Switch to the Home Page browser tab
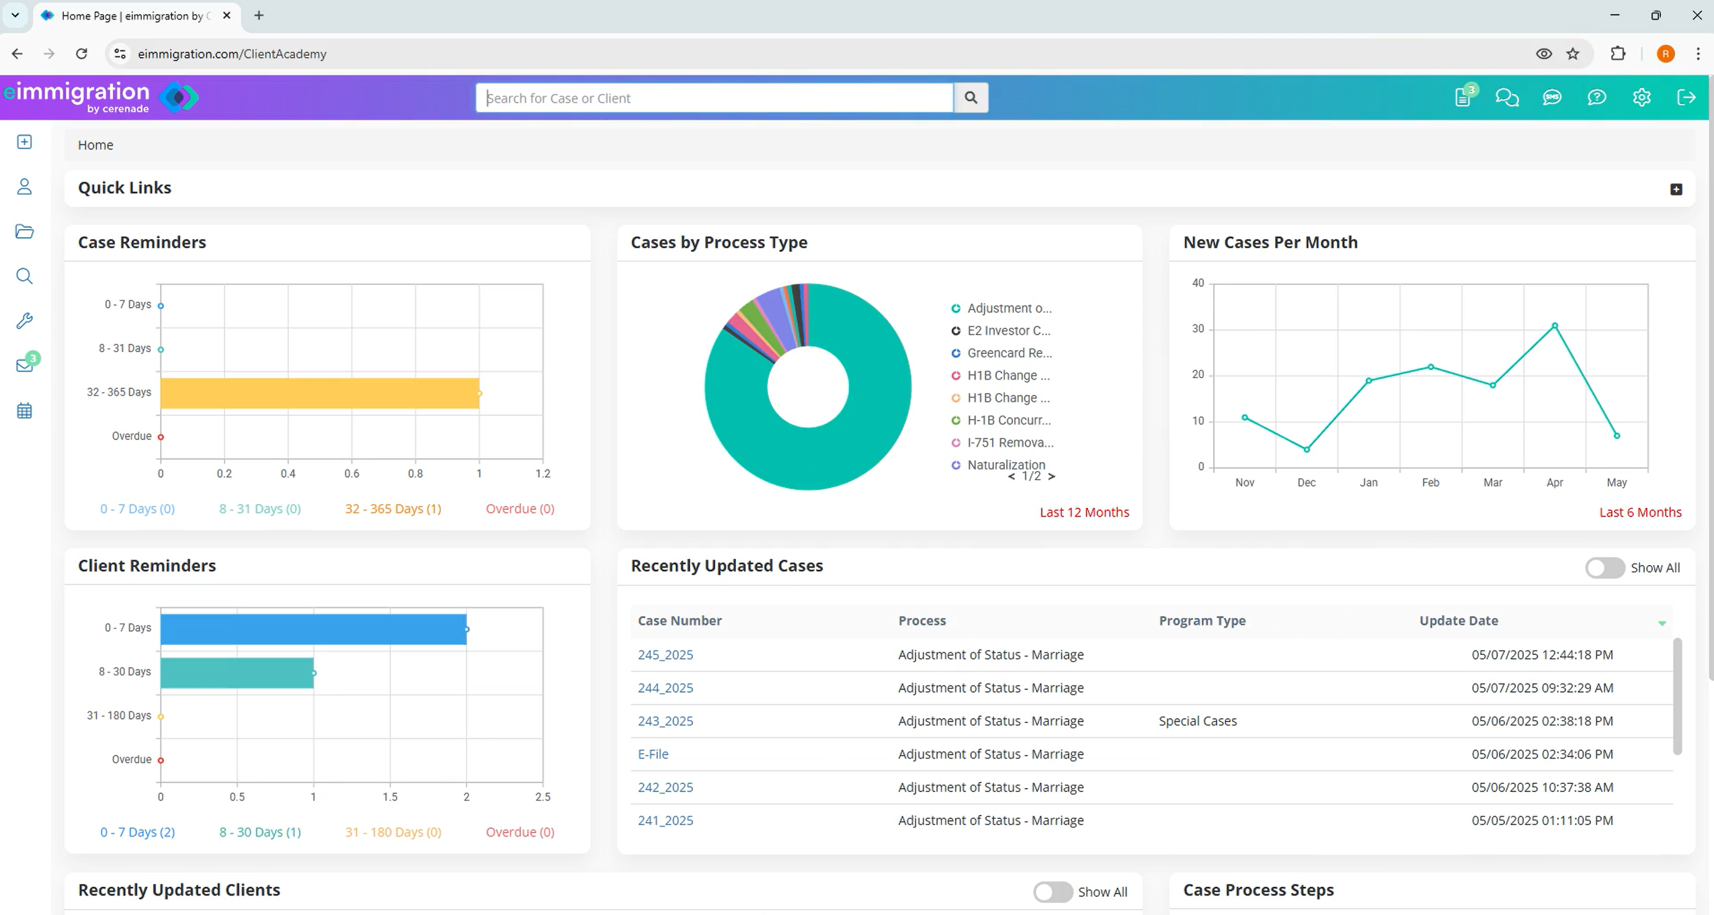Viewport: 1714px width, 915px height. [128, 15]
